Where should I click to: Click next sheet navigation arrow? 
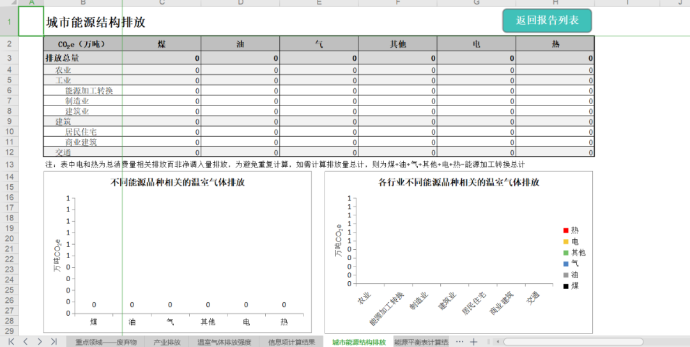[x=40, y=341]
